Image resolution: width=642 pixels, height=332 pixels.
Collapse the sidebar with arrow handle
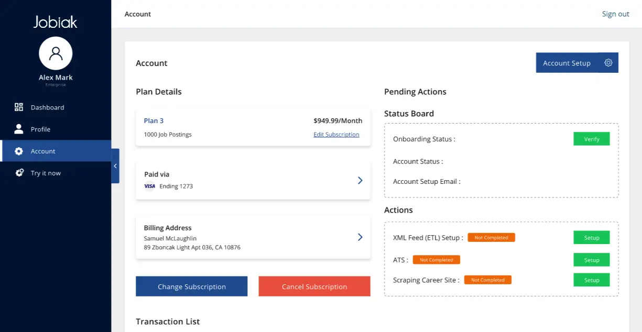115,166
